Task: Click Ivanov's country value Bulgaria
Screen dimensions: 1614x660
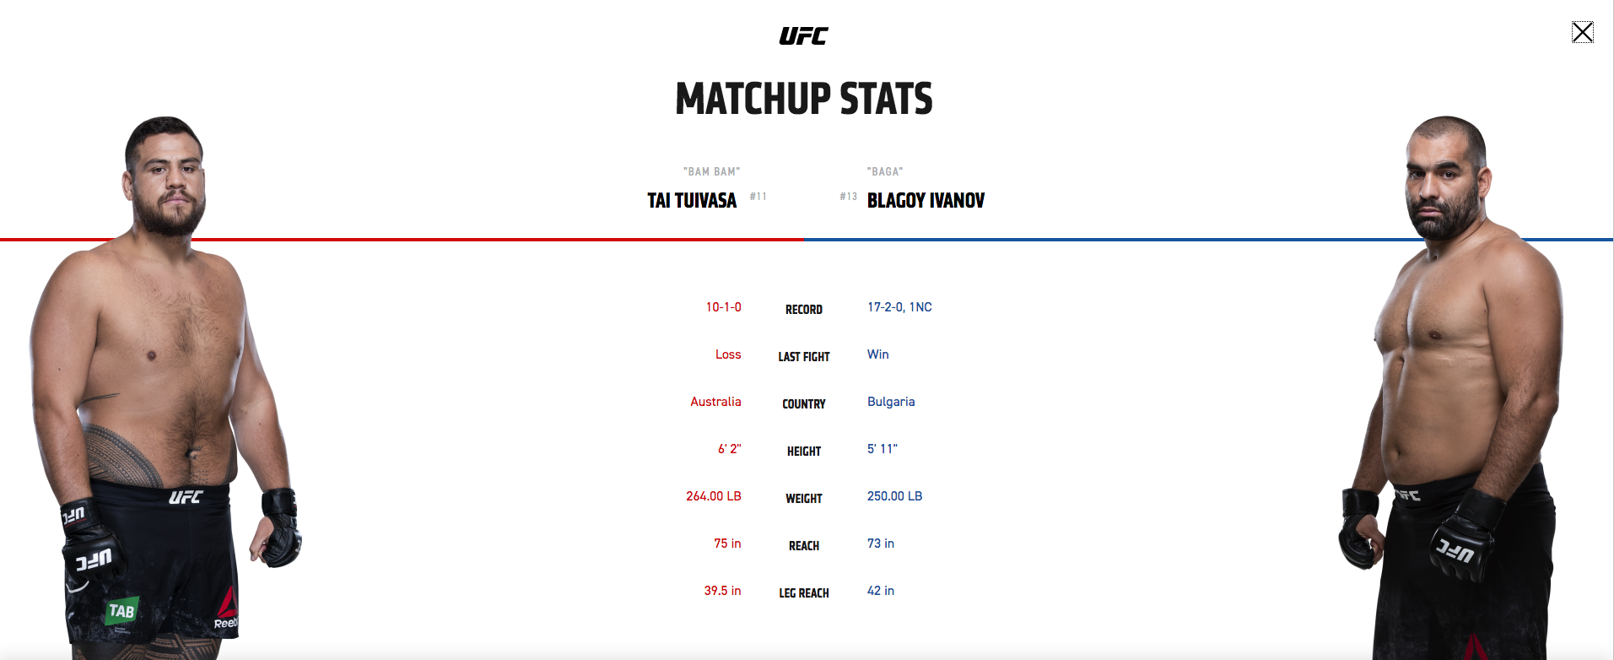Action: pyautogui.click(x=891, y=402)
